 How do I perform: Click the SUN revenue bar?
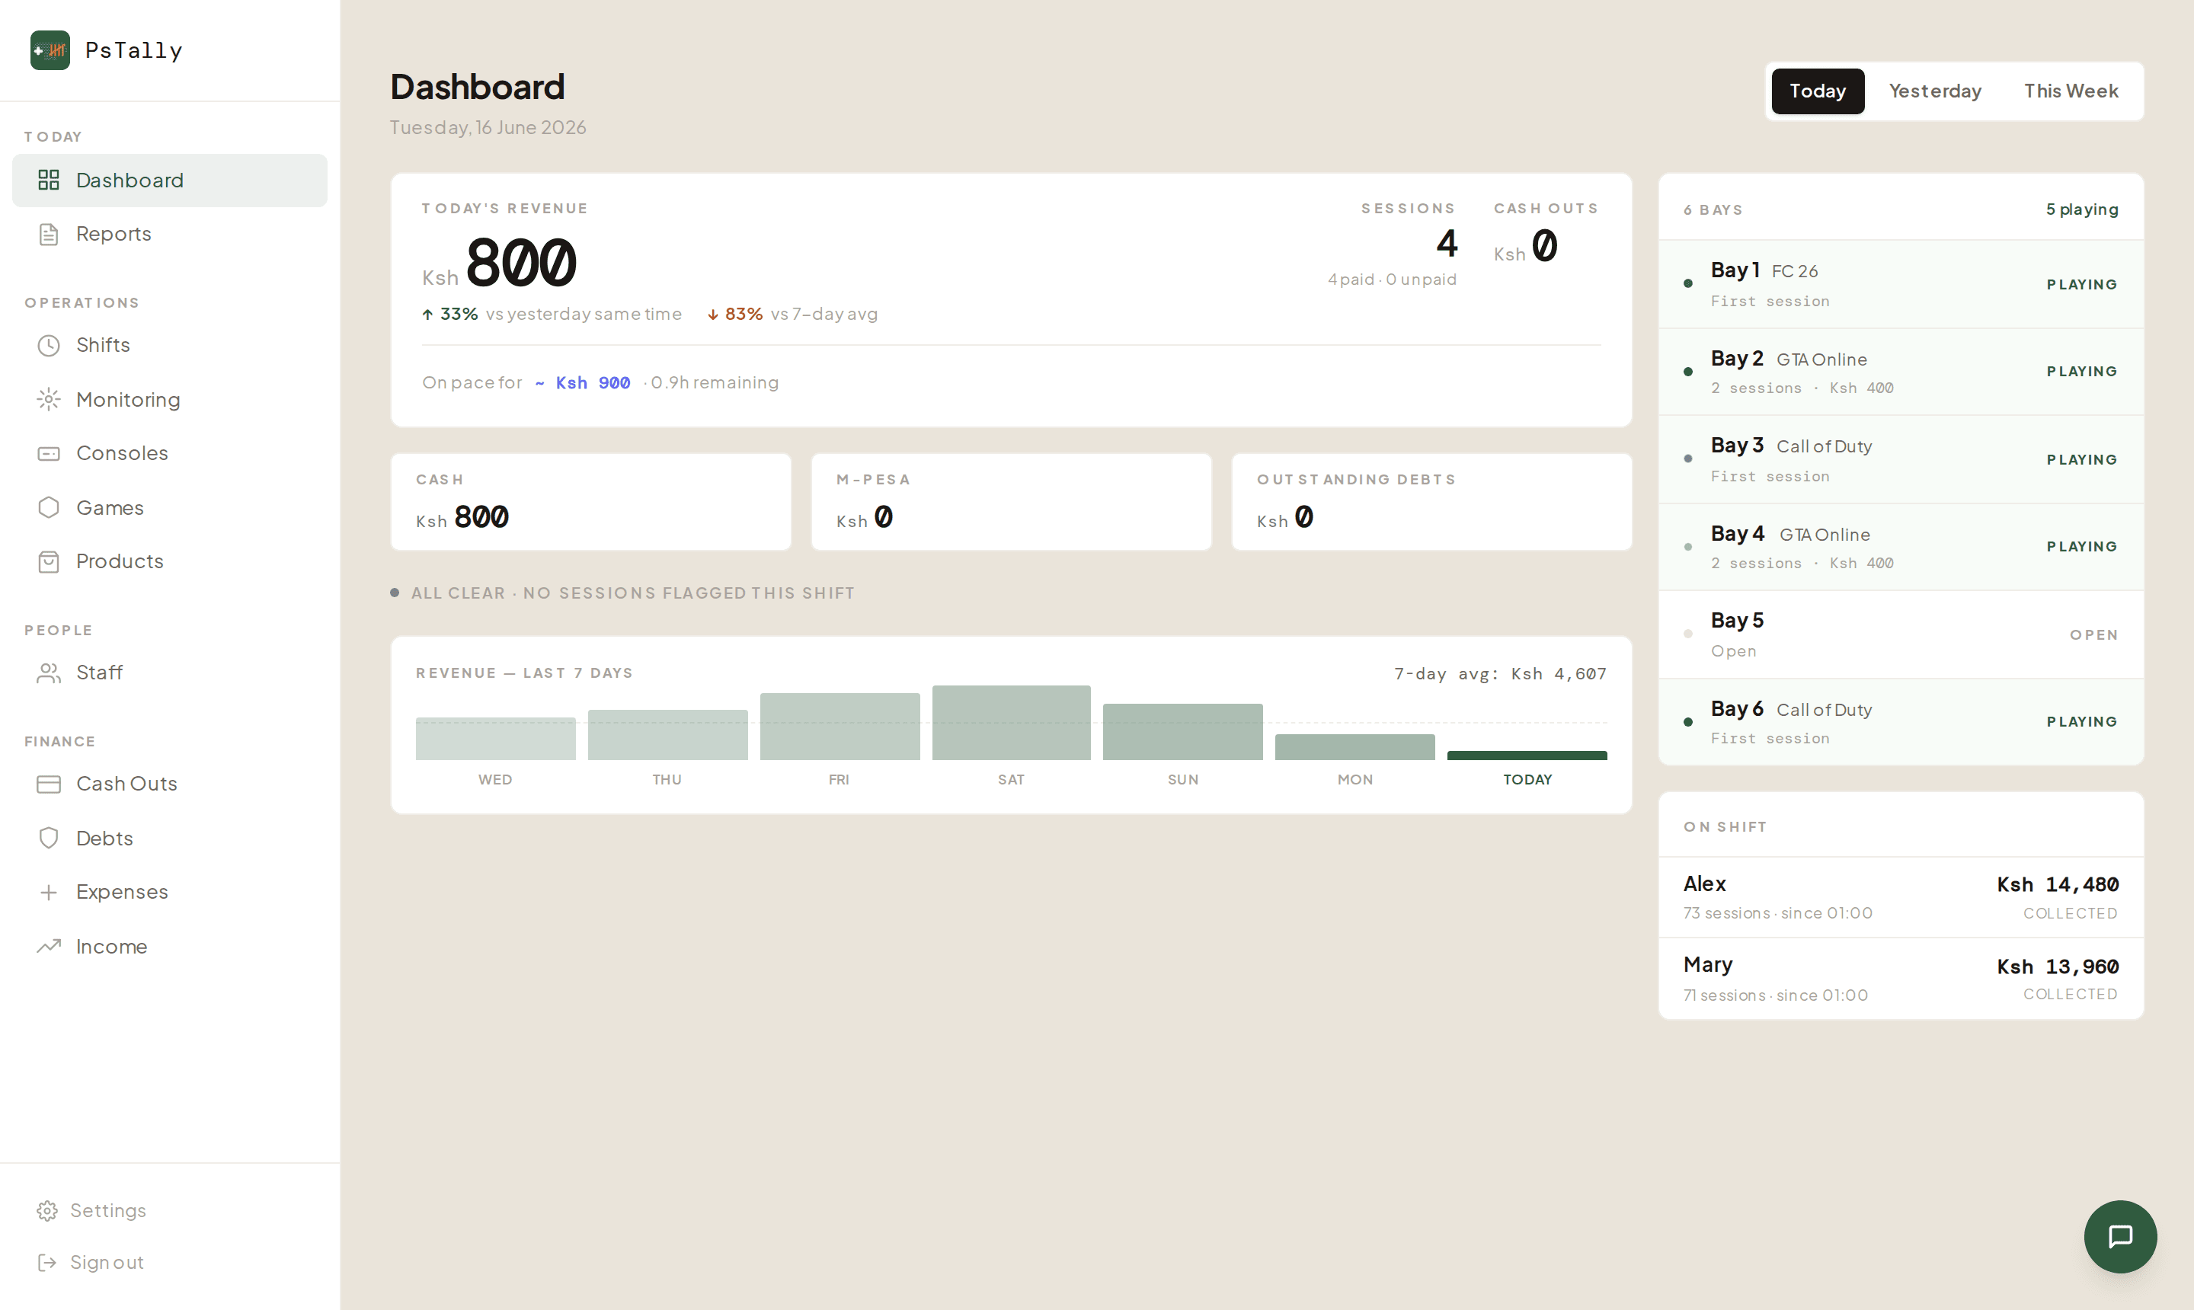click(x=1182, y=732)
